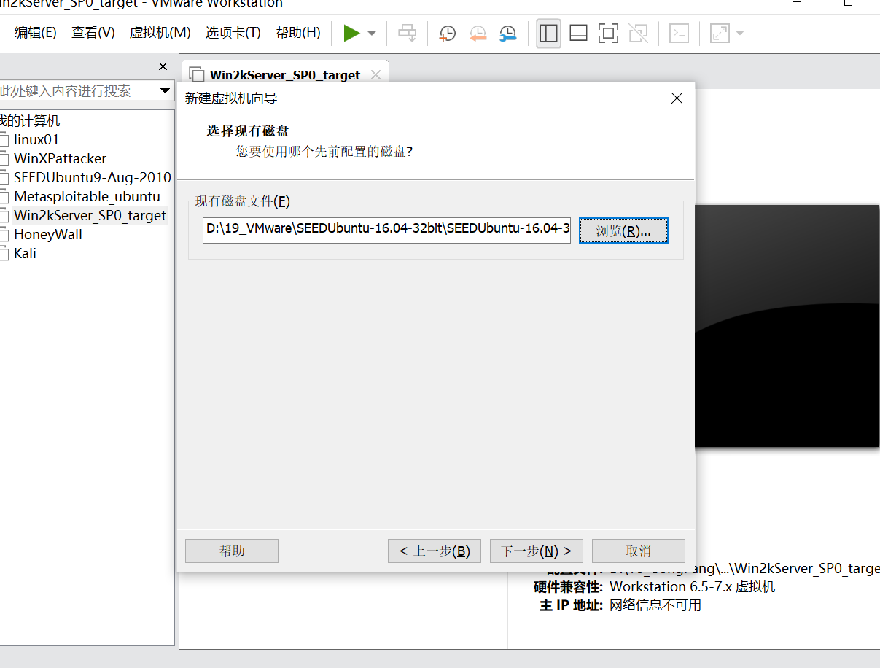Select linux01 virtual machine
The height and width of the screenshot is (668, 880).
pyautogui.click(x=36, y=139)
